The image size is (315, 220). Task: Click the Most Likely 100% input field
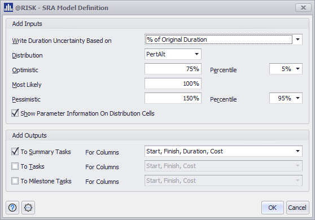(x=173, y=83)
